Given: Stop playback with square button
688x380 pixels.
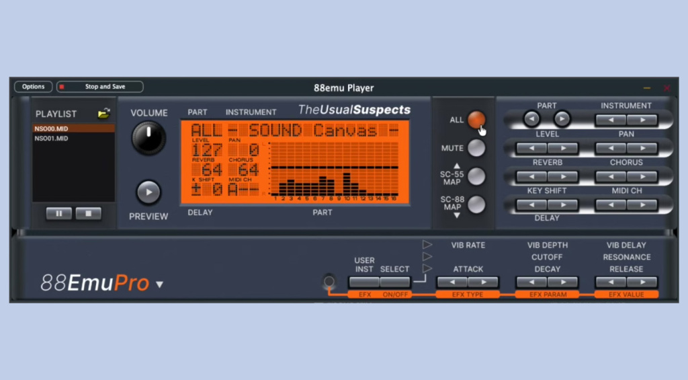Looking at the screenshot, I should coord(88,213).
